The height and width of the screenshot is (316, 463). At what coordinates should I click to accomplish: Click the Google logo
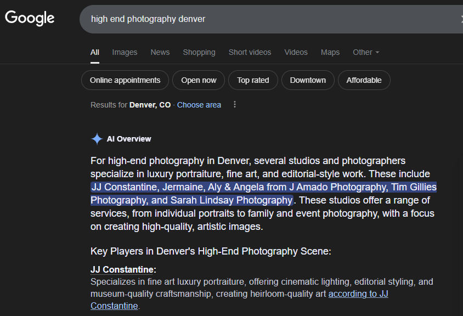point(30,18)
